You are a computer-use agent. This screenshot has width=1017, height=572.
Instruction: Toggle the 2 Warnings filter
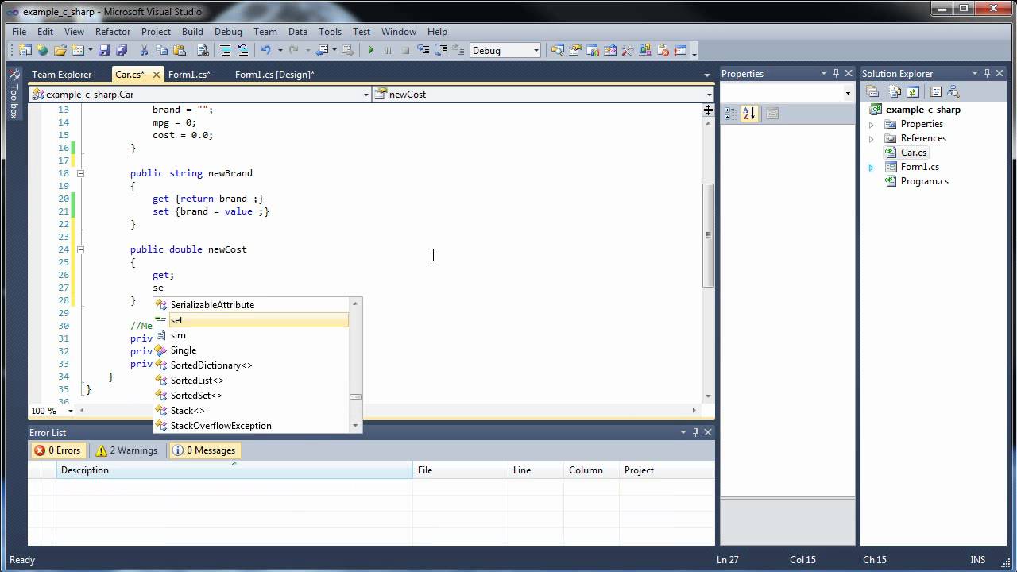point(126,450)
